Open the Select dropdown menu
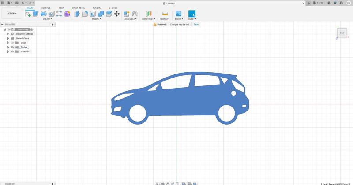Image resolution: width=353 pixels, height=185 pixels. (x=192, y=19)
